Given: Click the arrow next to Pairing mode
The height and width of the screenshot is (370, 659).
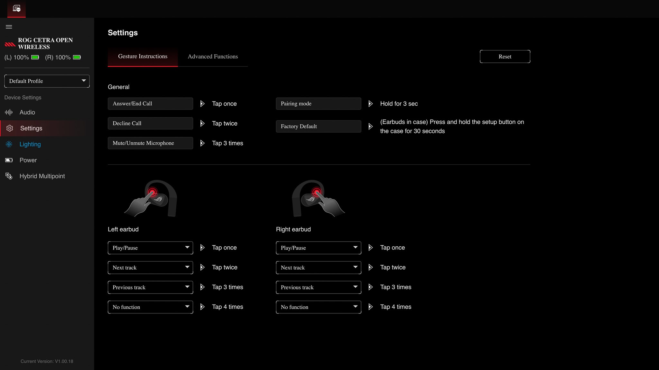Looking at the screenshot, I should [370, 104].
